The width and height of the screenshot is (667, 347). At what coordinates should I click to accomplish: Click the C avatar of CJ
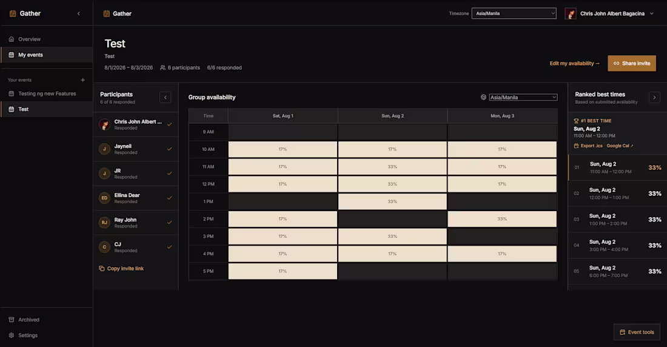(104, 247)
